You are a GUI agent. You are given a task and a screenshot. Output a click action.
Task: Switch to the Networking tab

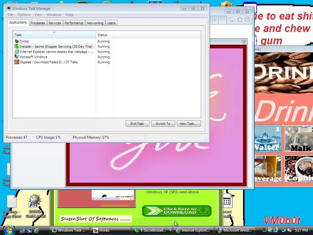coord(95,23)
